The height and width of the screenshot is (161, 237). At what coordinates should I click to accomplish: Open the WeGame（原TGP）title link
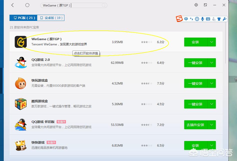(46, 39)
